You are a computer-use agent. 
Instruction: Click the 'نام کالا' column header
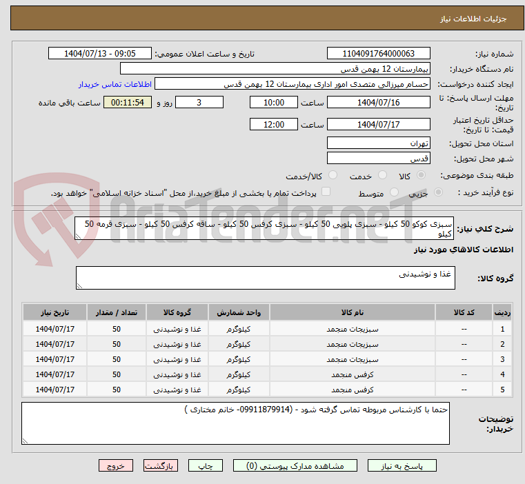(x=353, y=312)
